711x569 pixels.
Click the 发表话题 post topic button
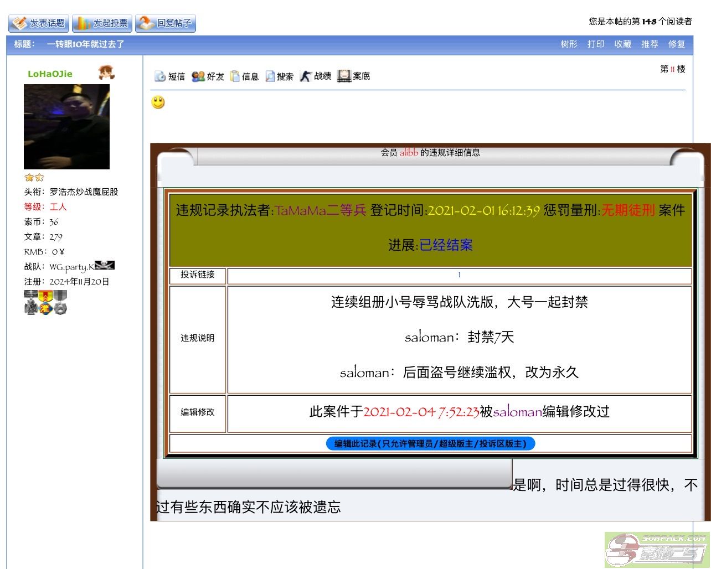(39, 23)
